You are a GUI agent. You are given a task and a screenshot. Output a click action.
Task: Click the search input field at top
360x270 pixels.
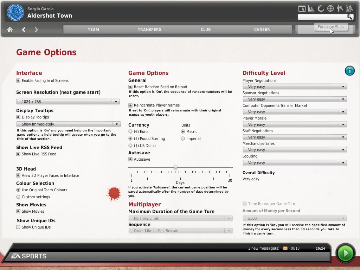pos(322,17)
